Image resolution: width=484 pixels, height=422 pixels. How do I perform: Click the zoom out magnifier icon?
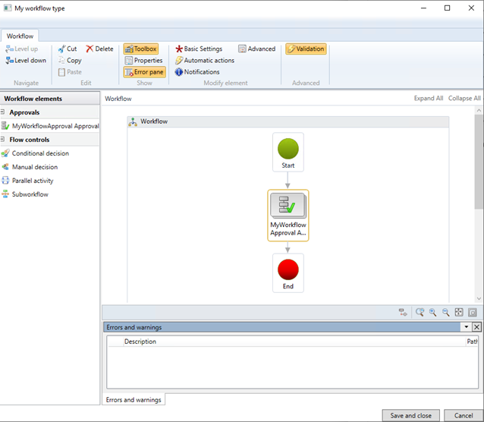tap(445, 312)
